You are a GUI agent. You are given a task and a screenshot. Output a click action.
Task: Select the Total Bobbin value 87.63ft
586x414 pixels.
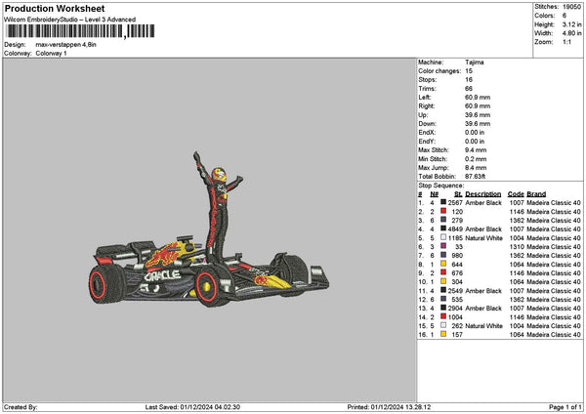pyautogui.click(x=475, y=177)
